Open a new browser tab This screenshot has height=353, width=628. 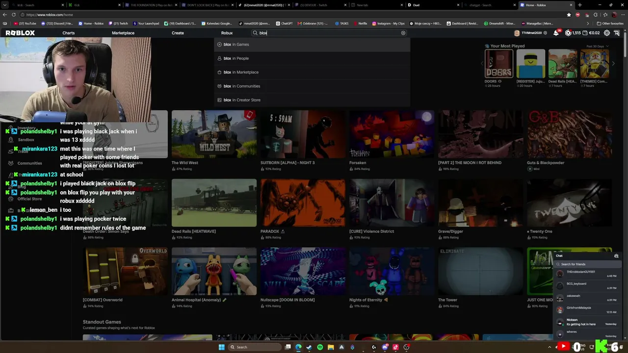[x=580, y=5]
